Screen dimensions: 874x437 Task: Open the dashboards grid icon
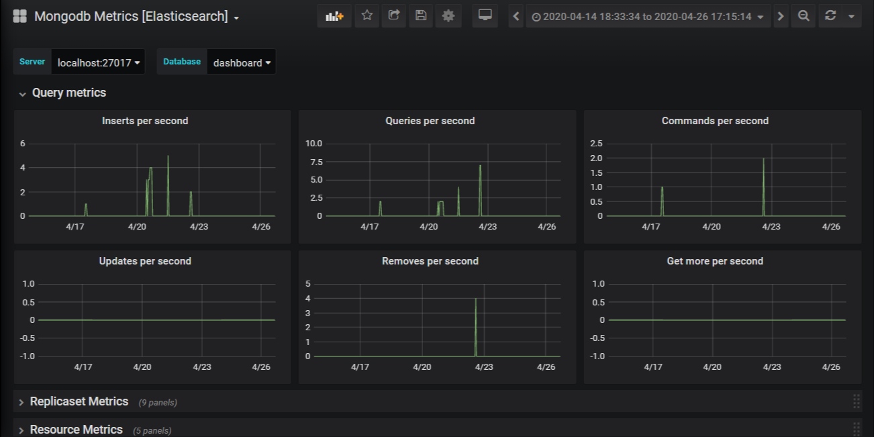pos(19,16)
